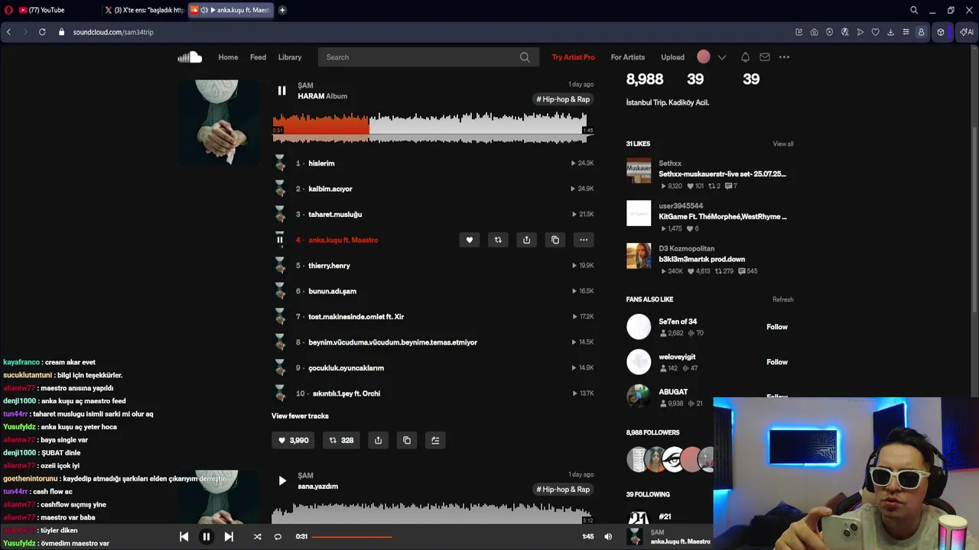Seek on the bottom player progress bar
979x550 pixels.
tap(447, 537)
